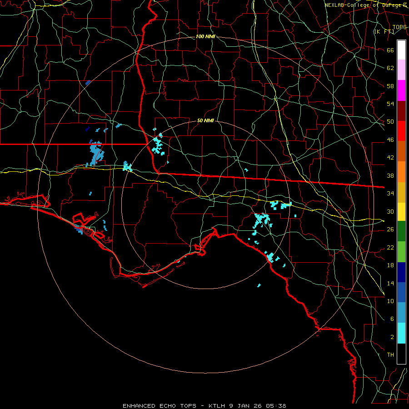This screenshot has width=409, height=409.
Task: Click the legend value '2'
Action: coord(392,337)
